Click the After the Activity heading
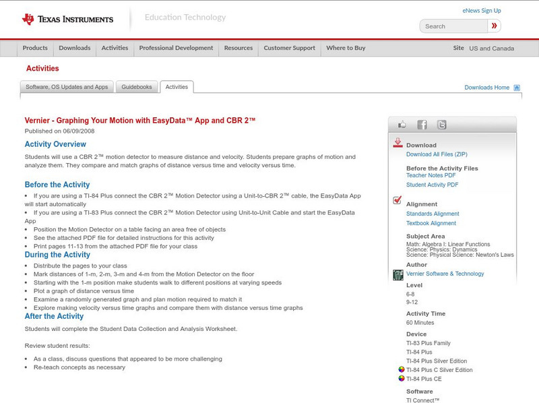539x403 pixels. coord(54,316)
